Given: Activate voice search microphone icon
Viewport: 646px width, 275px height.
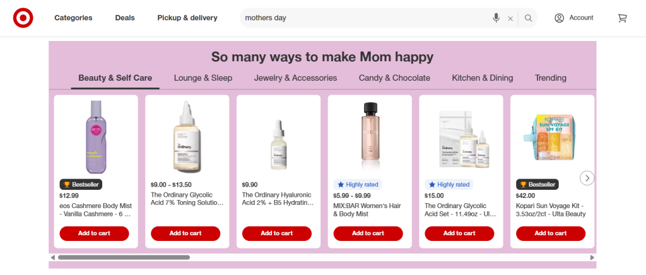Looking at the screenshot, I should coord(496,18).
